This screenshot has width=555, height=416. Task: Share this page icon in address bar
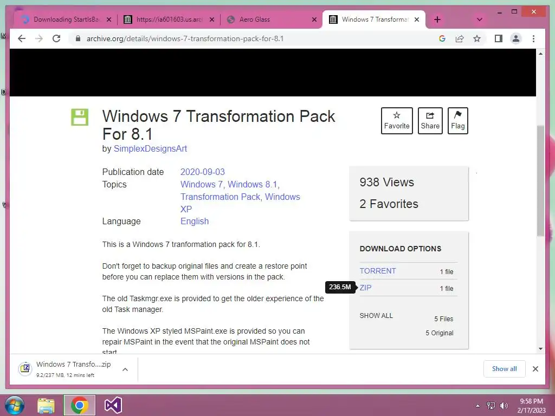[460, 38]
